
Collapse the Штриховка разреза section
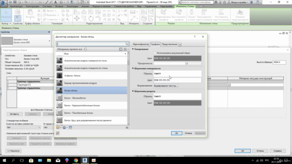(x=133, y=91)
